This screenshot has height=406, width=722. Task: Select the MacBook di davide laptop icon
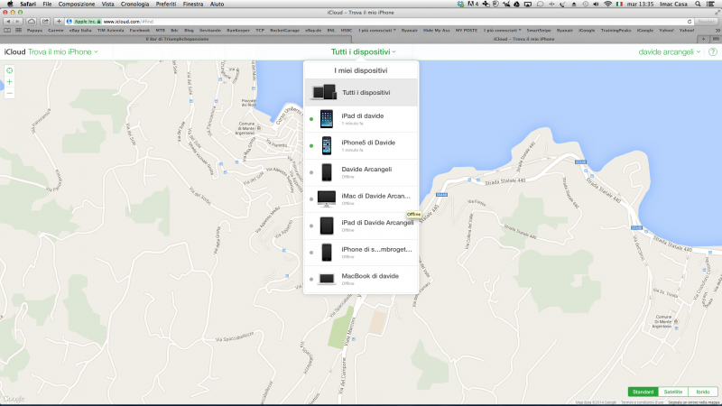pos(327,279)
